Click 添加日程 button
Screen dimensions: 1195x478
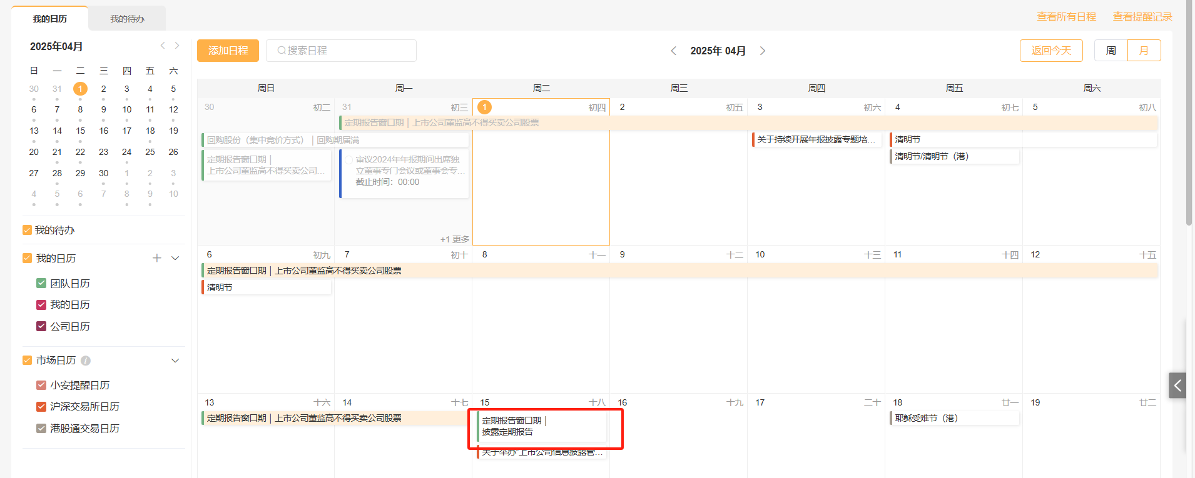(228, 51)
